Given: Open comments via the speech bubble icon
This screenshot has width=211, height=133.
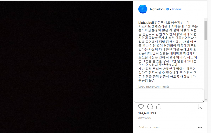Looking at the screenshot, I should [150, 106].
